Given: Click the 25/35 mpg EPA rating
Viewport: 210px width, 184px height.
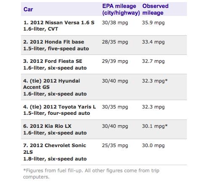Looking at the screenshot, I should pos(115,145).
